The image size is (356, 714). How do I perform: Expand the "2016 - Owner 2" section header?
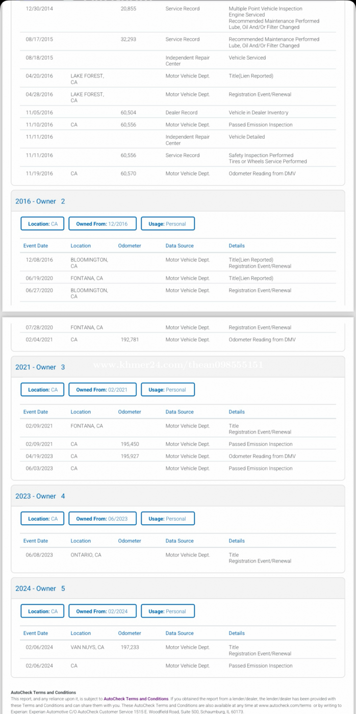(40, 201)
